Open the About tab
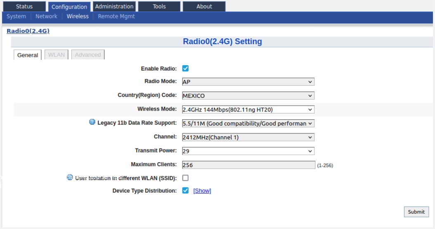This screenshot has height=229, width=435. [204, 6]
